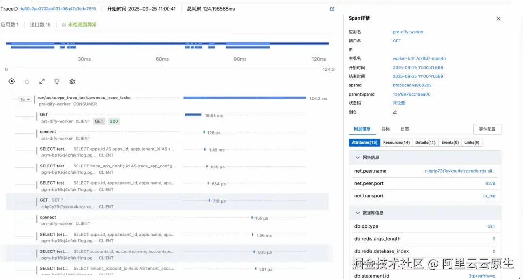Image resolution: width=523 pixels, height=279 pixels.
Task: Click the 60ms mark on the timeline overview
Action: [162, 59]
